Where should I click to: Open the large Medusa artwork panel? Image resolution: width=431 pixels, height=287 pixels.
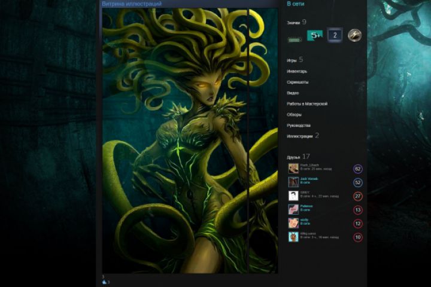pos(175,141)
